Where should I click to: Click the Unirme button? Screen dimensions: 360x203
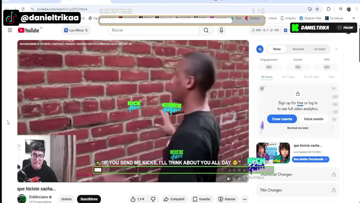pos(66,199)
